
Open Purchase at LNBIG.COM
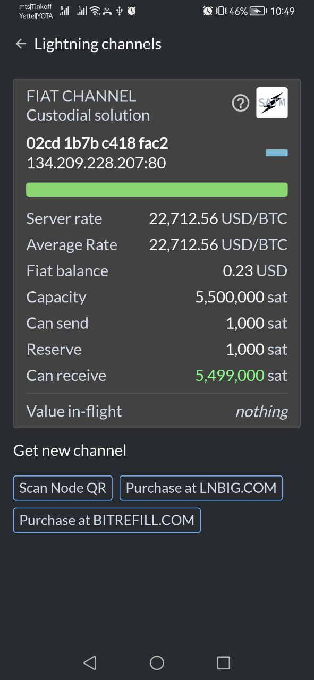coord(201,488)
